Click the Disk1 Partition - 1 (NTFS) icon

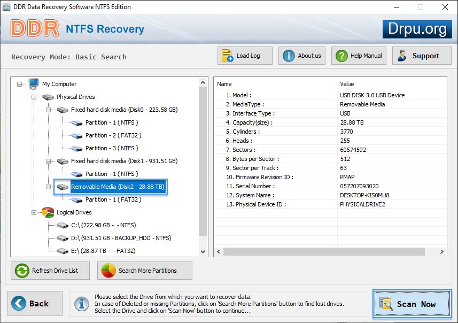77,174
